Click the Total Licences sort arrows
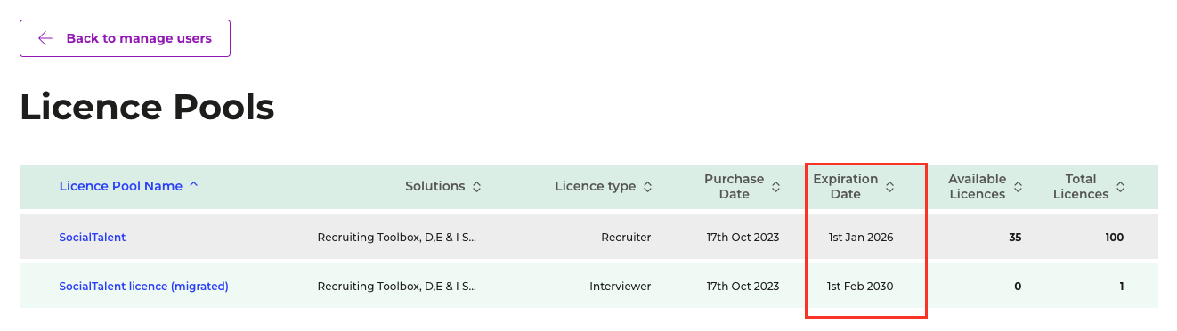 (1120, 187)
